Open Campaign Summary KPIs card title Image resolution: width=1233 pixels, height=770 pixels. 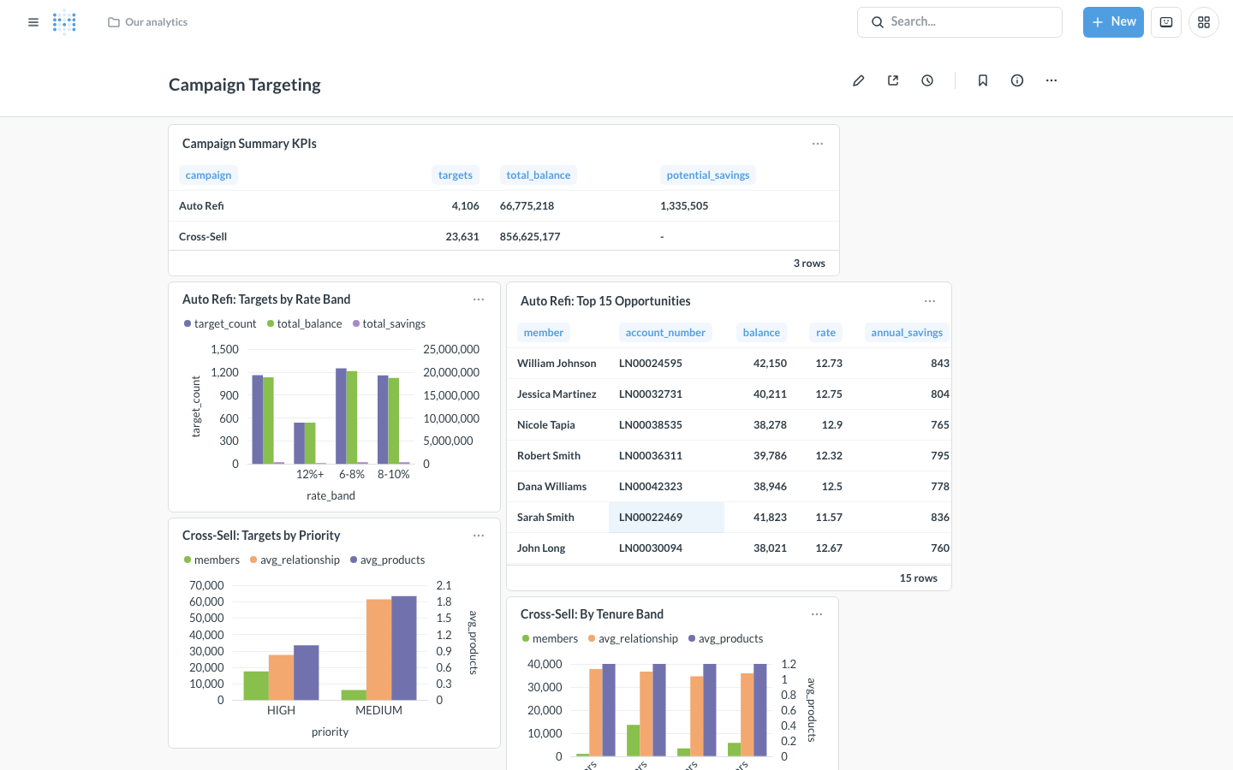coord(249,144)
